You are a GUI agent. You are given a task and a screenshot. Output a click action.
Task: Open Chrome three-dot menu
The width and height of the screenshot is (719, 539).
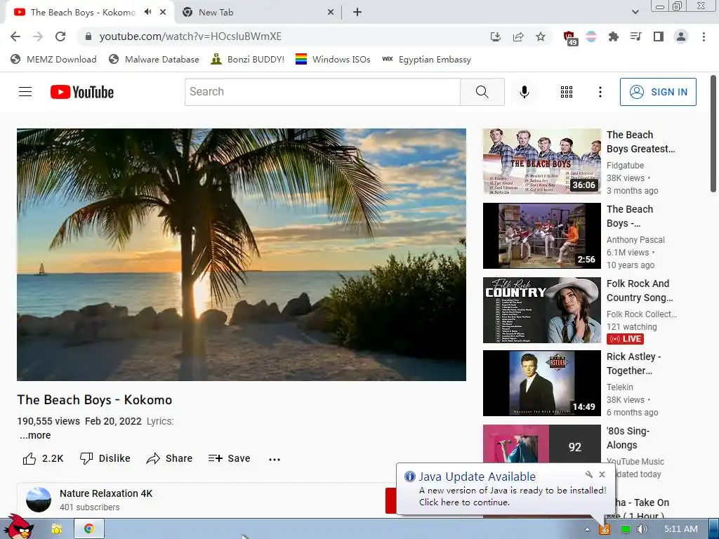point(704,36)
